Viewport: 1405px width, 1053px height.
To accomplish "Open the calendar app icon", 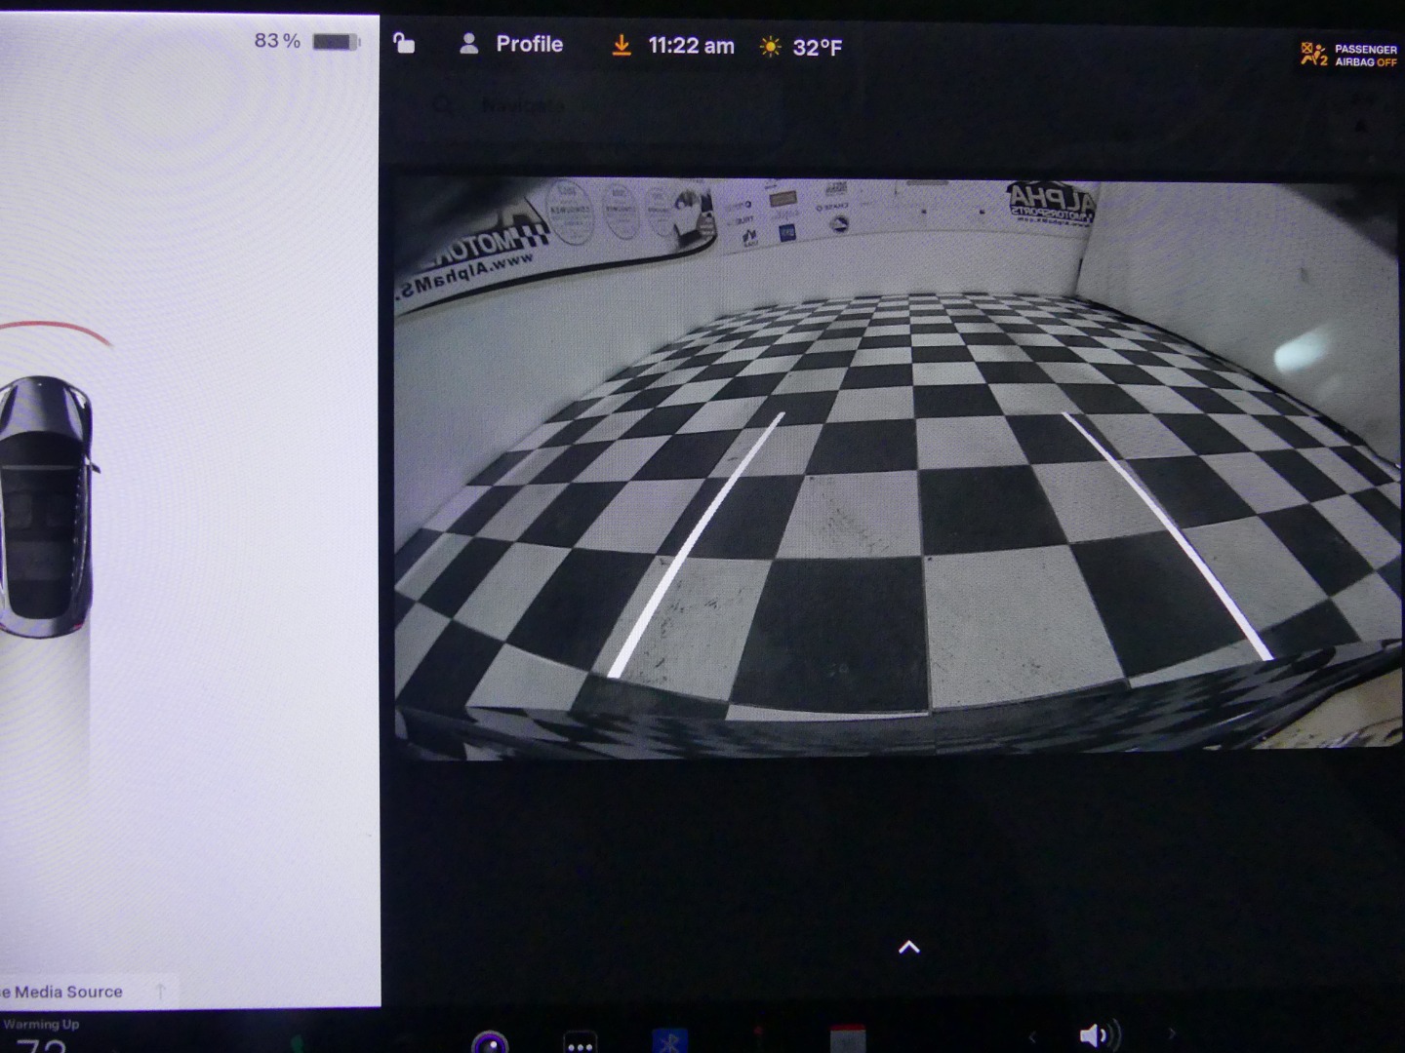I will tap(847, 1039).
